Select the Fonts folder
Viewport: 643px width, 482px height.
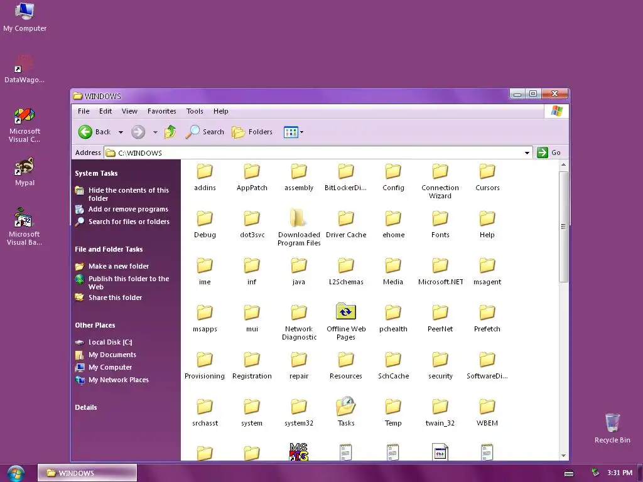click(440, 224)
